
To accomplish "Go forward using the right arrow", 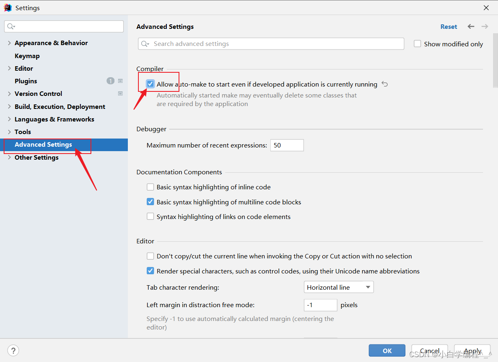I will pos(485,26).
